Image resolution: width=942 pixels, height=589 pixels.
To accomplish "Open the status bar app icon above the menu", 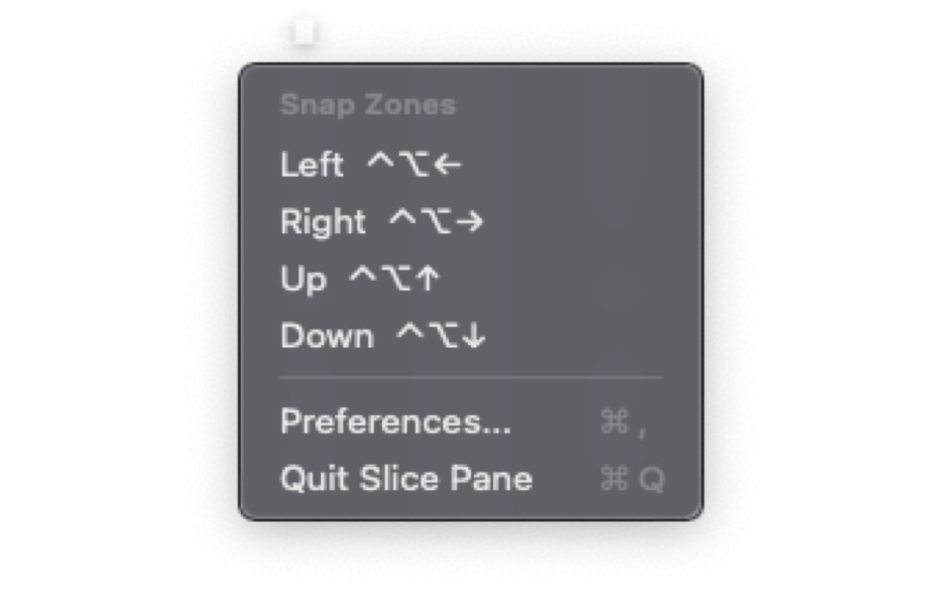I will coord(302,31).
